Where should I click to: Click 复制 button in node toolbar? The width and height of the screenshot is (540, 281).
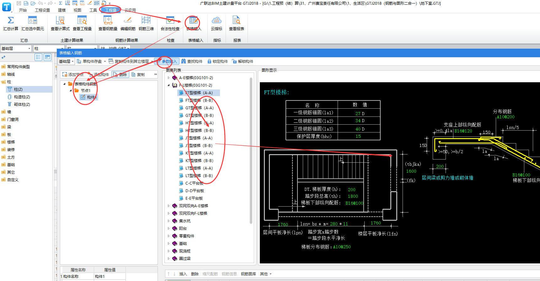[138, 74]
